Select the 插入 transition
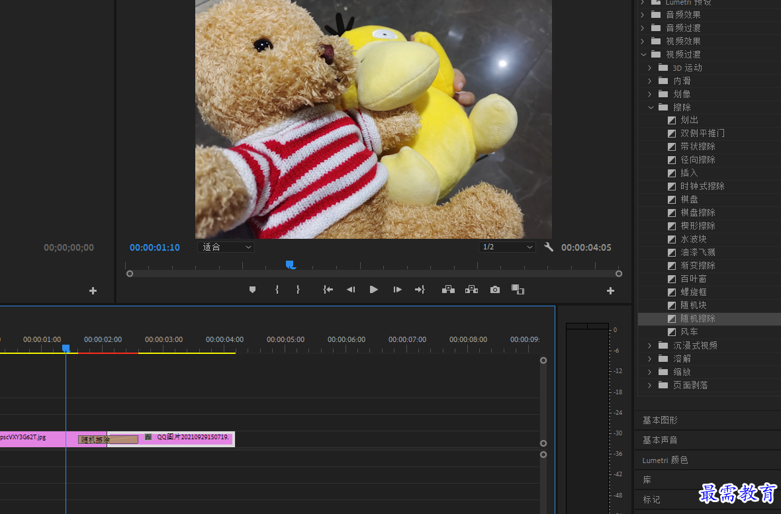 point(689,173)
